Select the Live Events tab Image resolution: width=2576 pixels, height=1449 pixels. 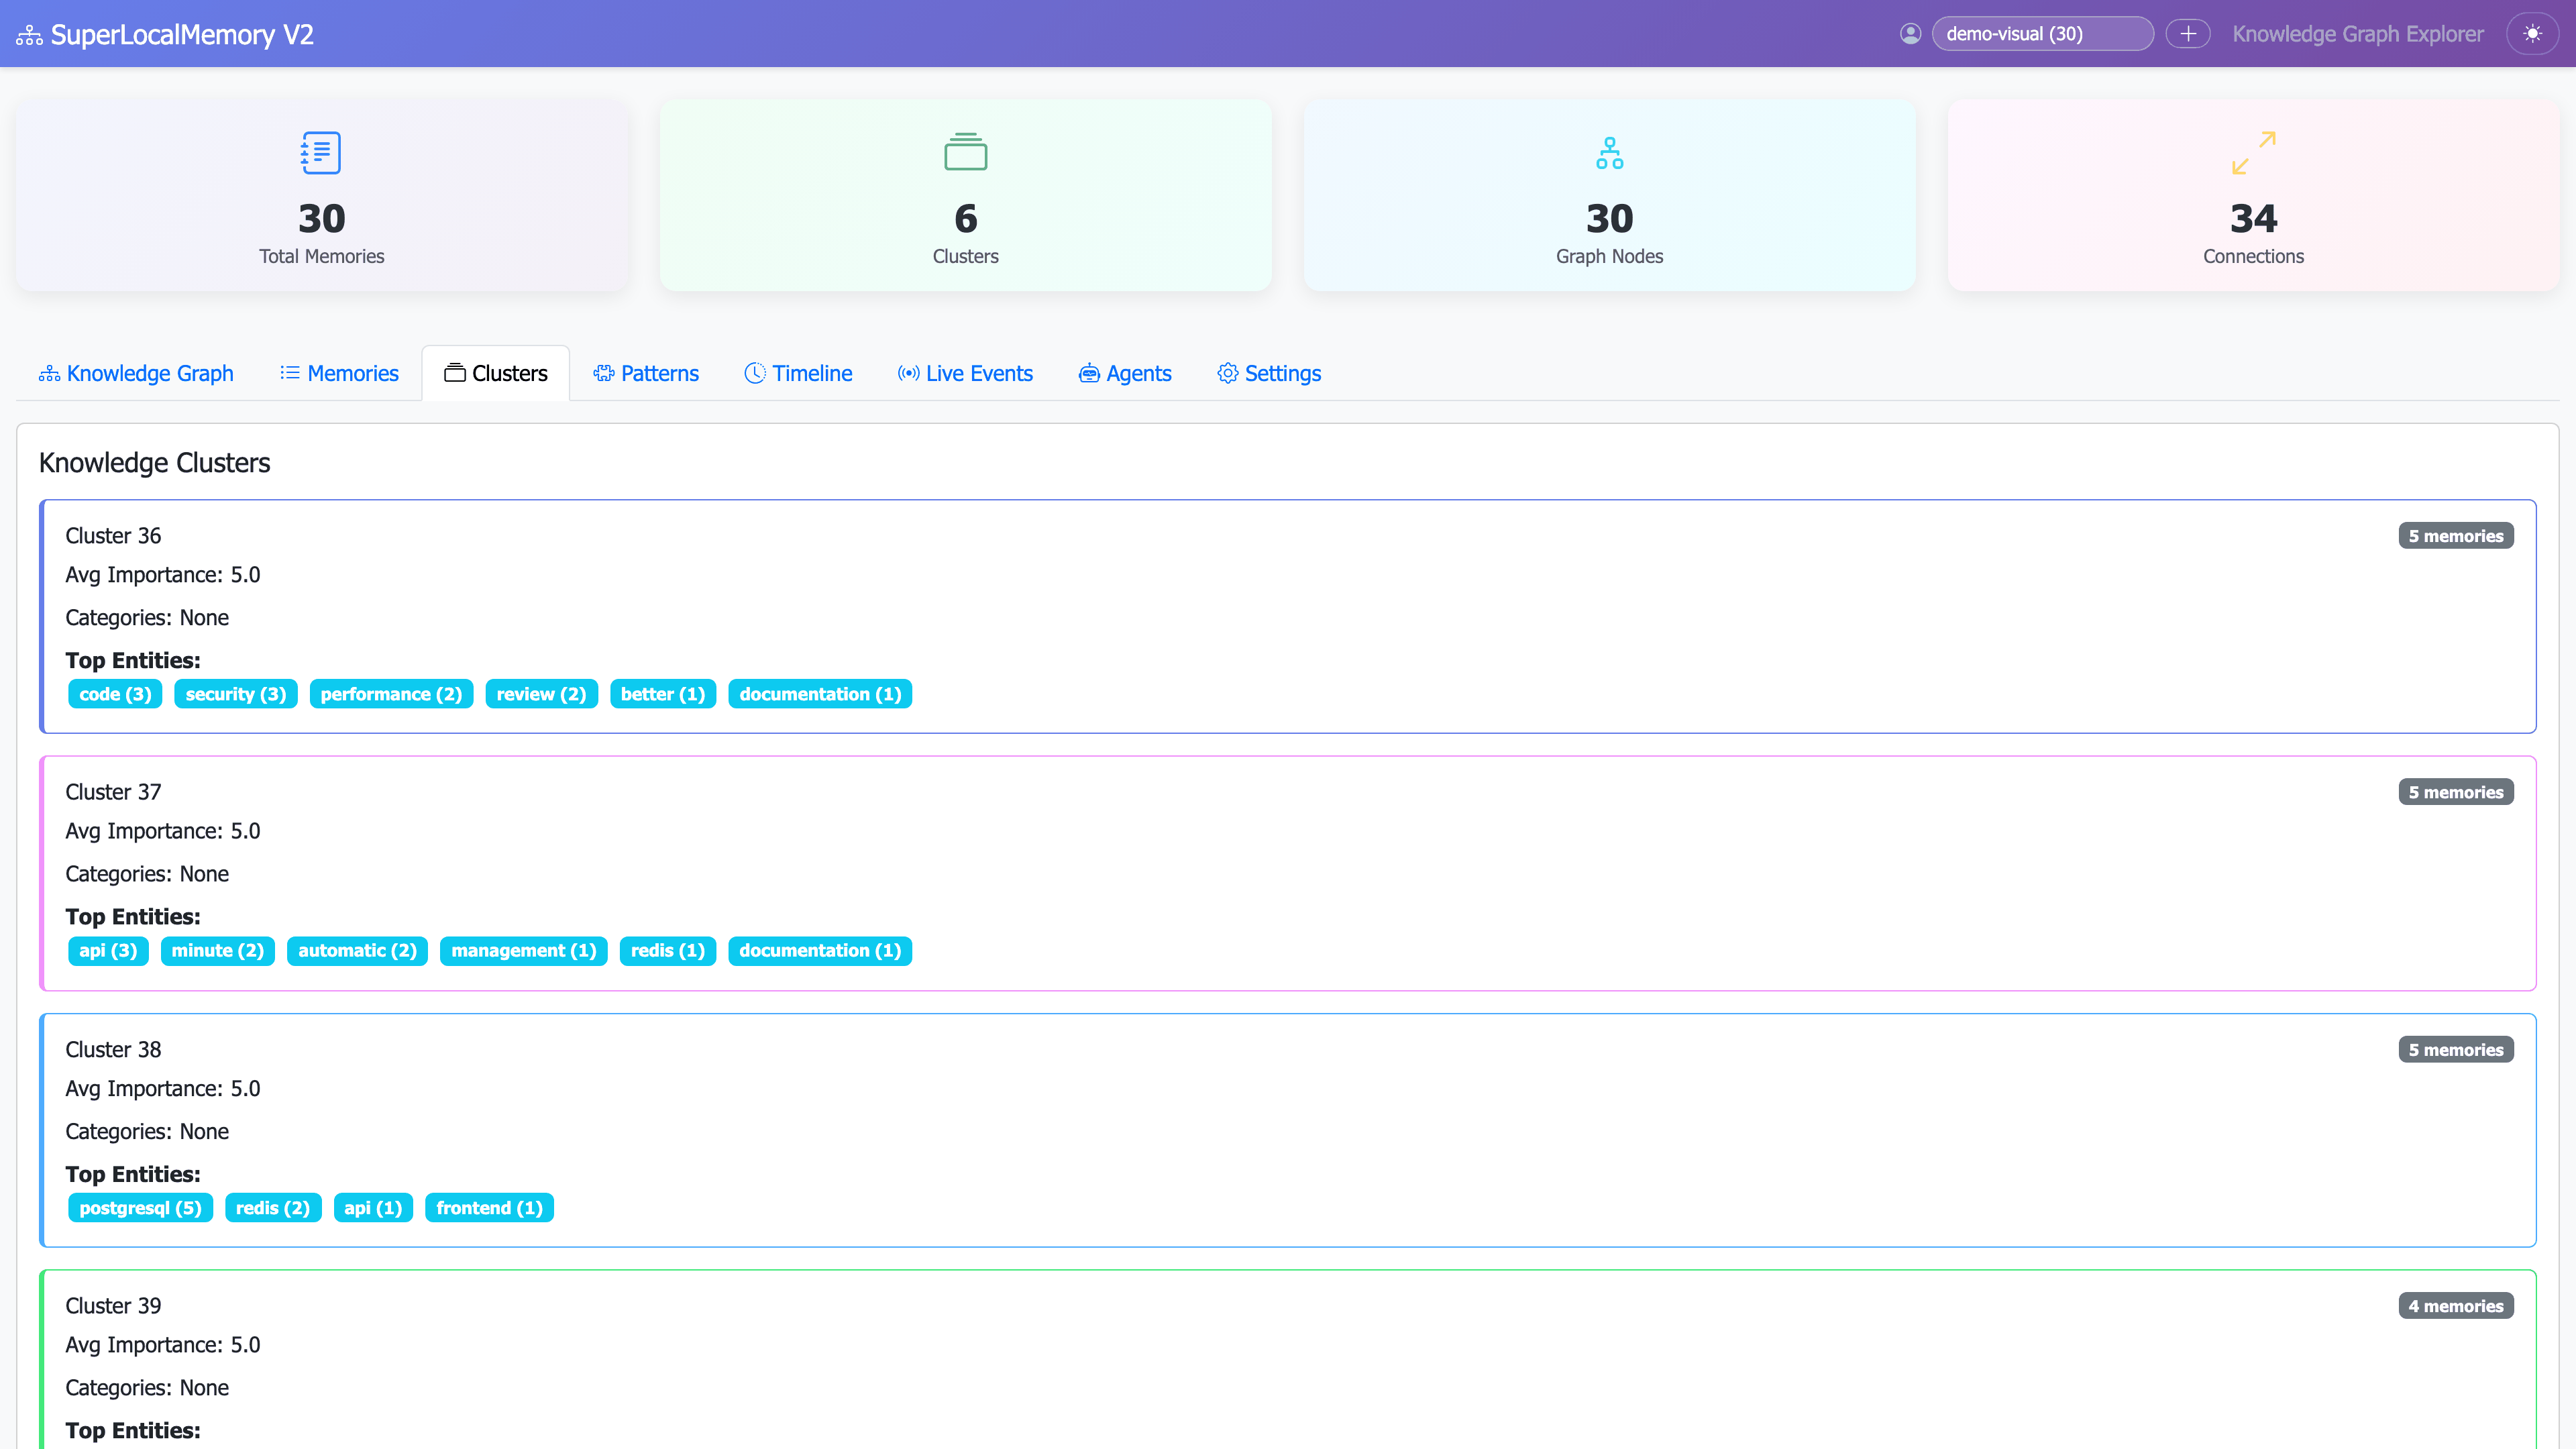coord(965,373)
